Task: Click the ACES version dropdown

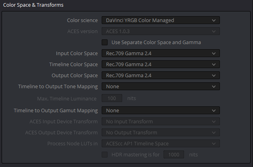Action: [x=161, y=31]
